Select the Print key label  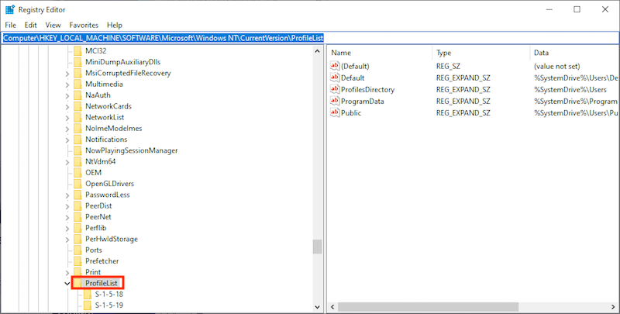[93, 272]
